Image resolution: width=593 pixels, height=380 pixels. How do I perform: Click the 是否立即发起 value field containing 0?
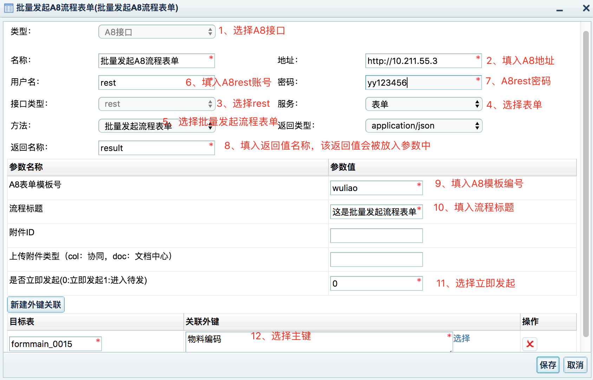click(x=377, y=283)
